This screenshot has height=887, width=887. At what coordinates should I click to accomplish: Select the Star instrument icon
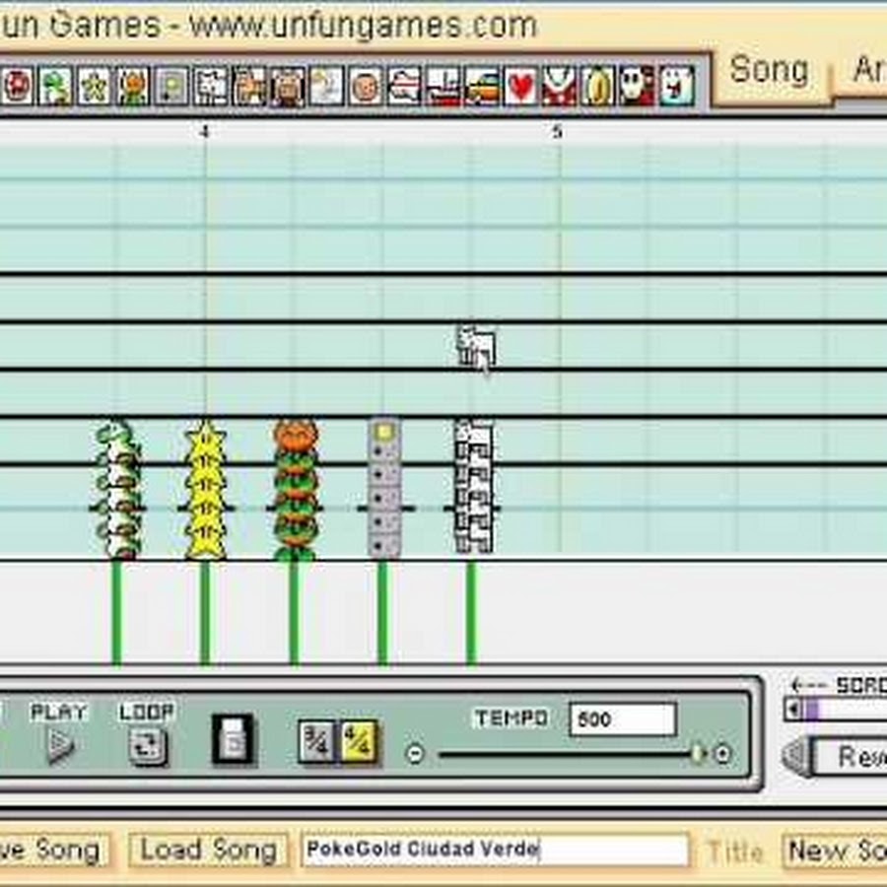click(x=95, y=87)
